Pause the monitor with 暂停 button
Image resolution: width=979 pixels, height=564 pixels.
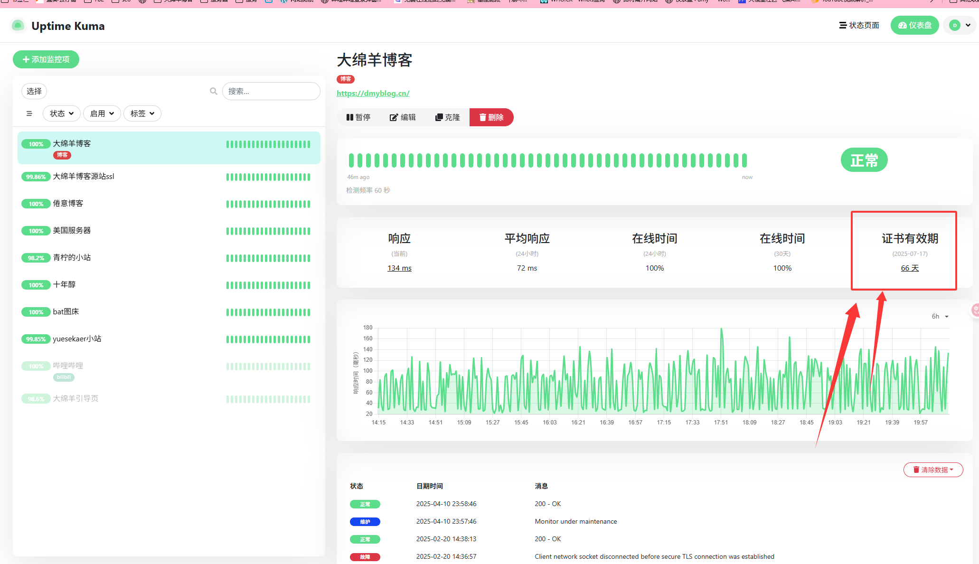(358, 117)
